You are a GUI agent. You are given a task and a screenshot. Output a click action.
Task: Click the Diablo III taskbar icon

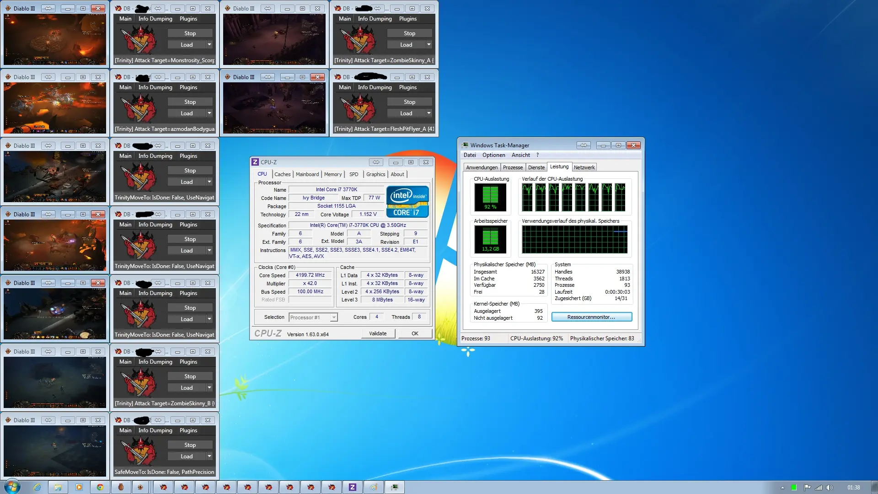[x=140, y=487]
